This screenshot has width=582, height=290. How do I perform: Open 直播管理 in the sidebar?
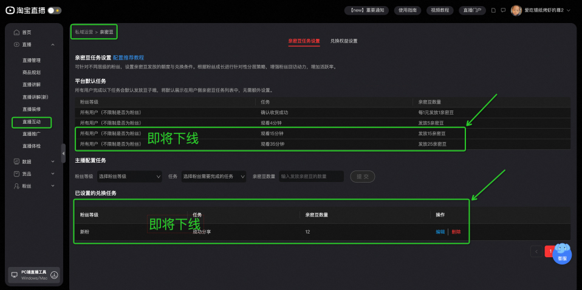[x=32, y=61]
